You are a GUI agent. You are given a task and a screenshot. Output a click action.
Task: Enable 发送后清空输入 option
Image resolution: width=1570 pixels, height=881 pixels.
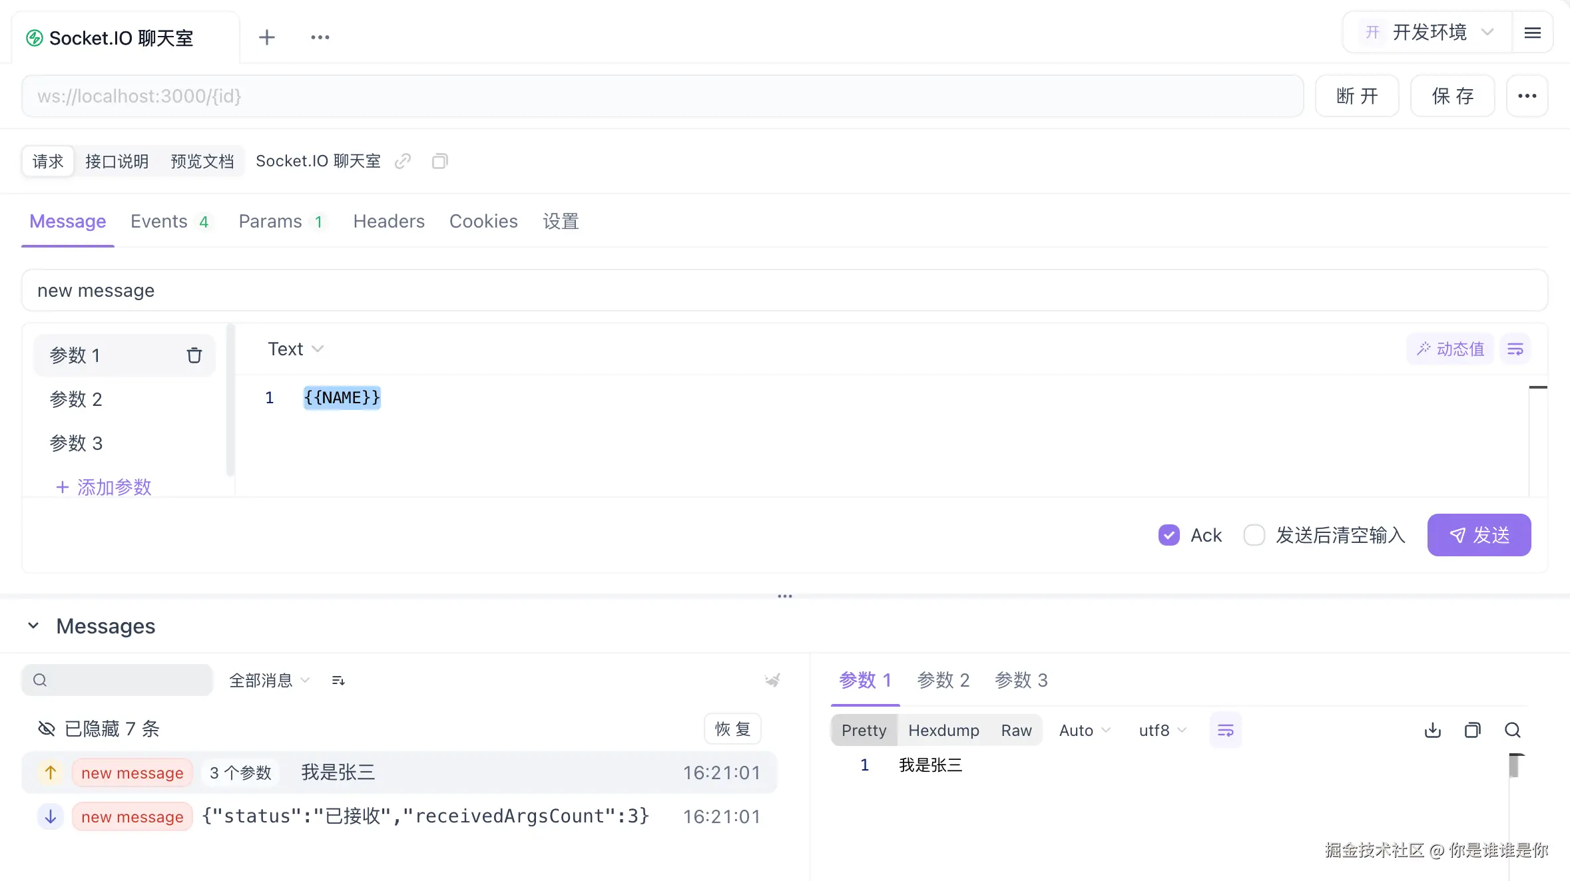[x=1254, y=535]
